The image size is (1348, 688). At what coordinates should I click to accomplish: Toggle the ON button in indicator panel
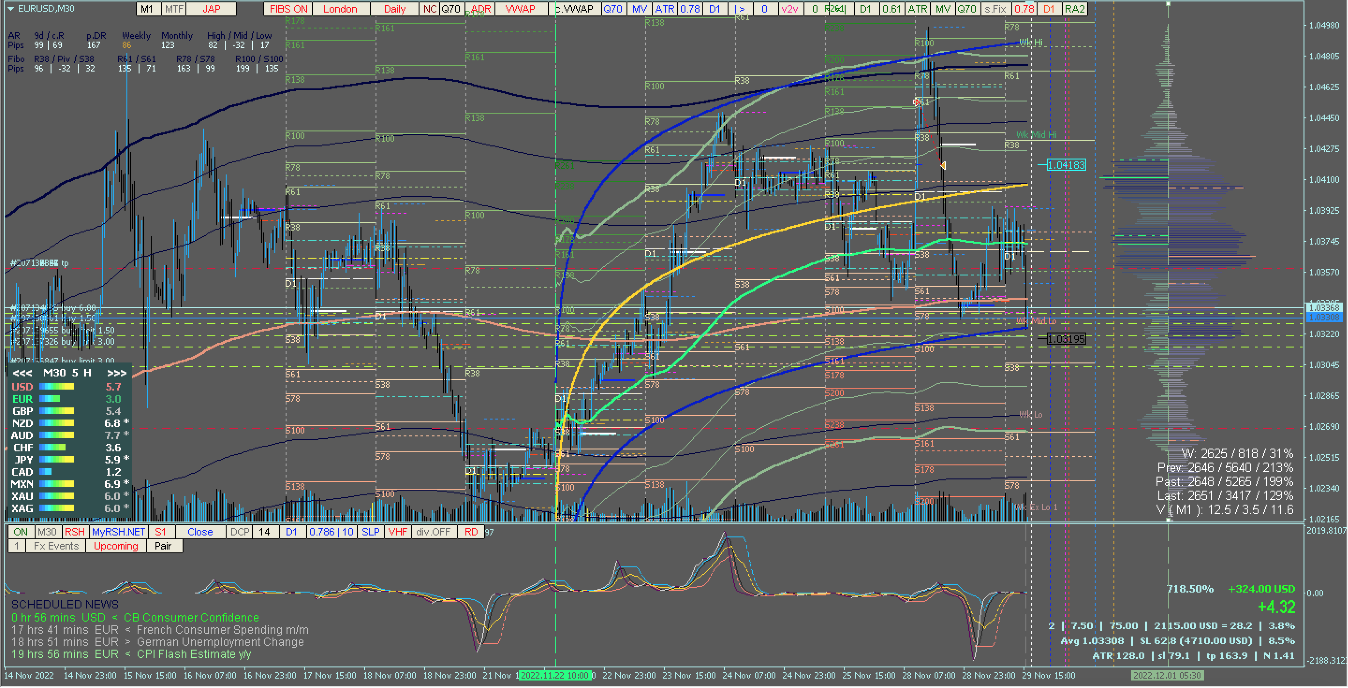(x=21, y=532)
